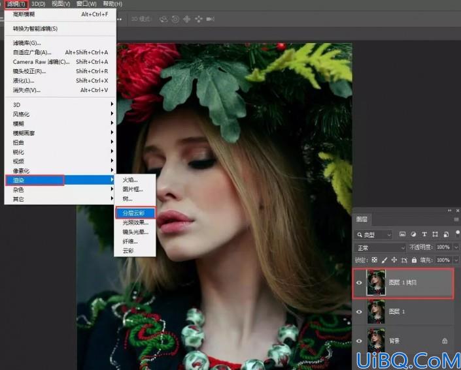Open the 正常 blend mode dropdown
This screenshot has height=370, width=461.
point(380,248)
